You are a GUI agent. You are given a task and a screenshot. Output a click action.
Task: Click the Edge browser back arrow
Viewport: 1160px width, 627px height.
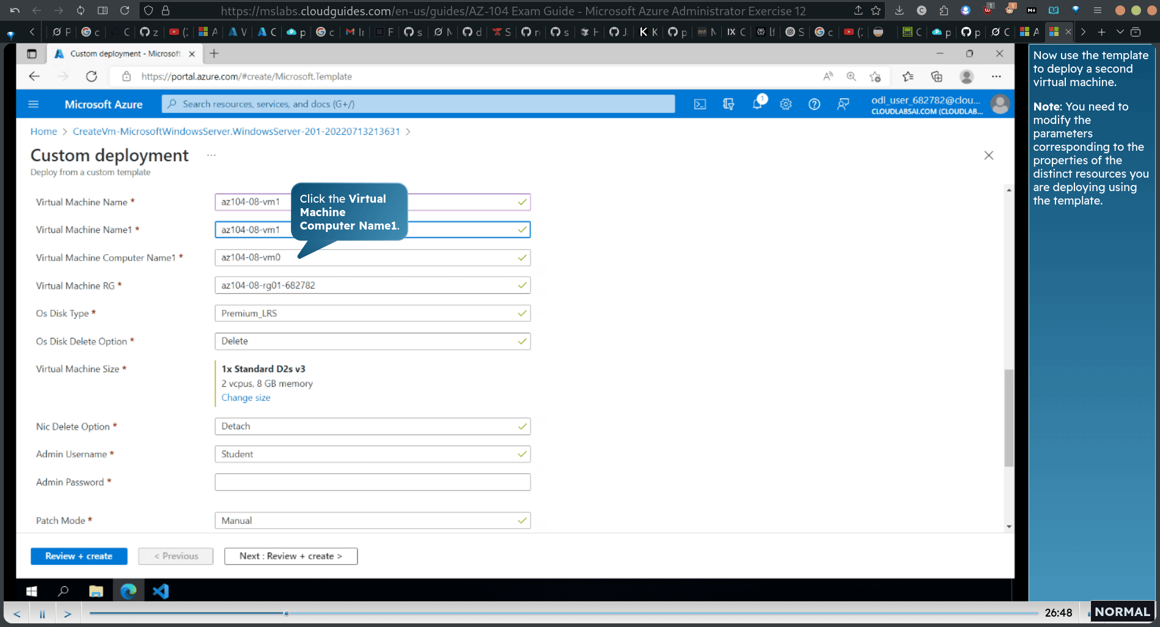(34, 76)
